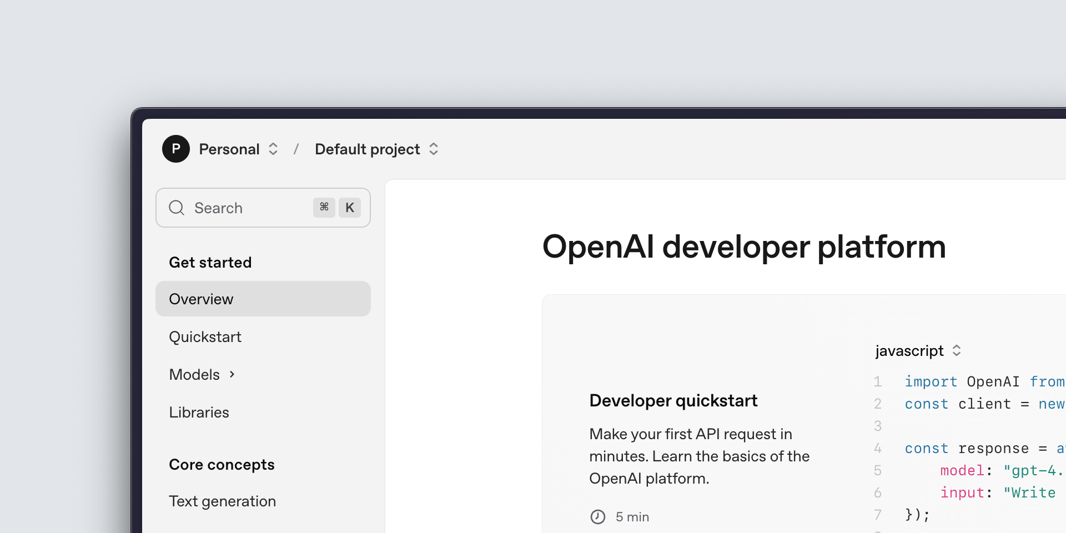
Task: Click the Personal workspace avatar icon
Action: 176,149
